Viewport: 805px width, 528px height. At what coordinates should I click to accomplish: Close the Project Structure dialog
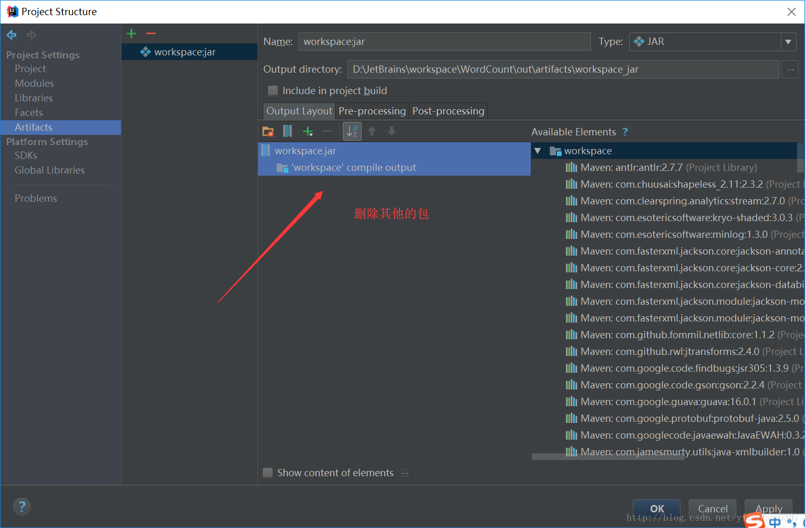pos(791,12)
